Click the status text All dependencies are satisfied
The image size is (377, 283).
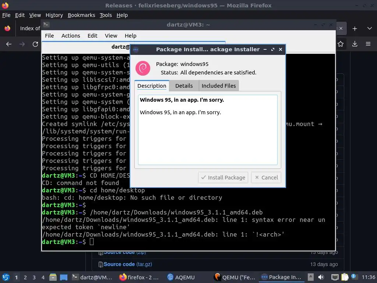click(218, 73)
